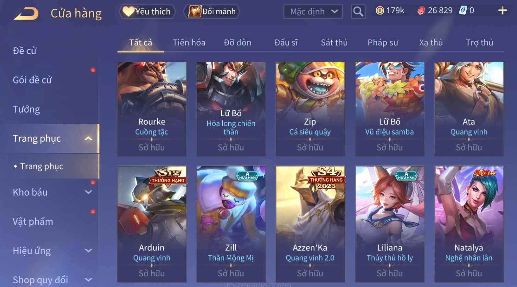
Task: Select the Tiến hóa tab
Action: [x=189, y=42]
